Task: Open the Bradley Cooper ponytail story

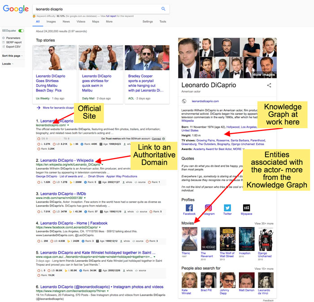Action: (x=146, y=83)
